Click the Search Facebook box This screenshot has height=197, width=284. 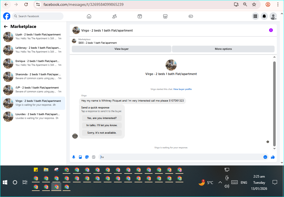coord(38,16)
